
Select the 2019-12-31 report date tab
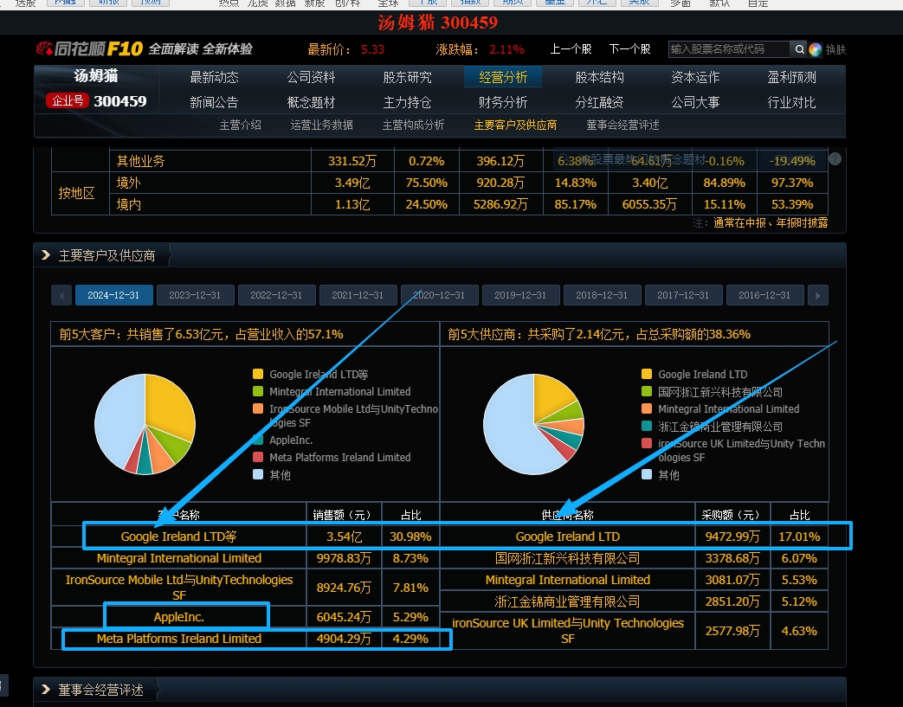[x=520, y=295]
